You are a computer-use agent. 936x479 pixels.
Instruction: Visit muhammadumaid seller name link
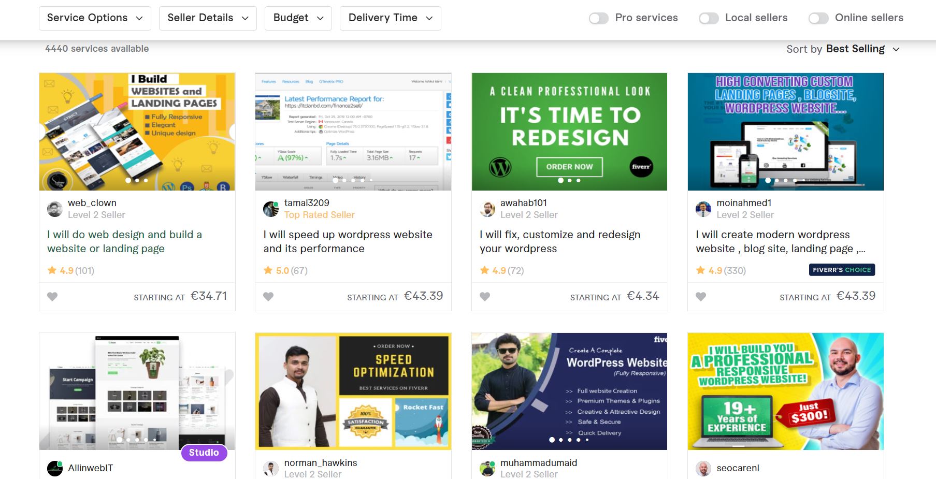point(539,463)
